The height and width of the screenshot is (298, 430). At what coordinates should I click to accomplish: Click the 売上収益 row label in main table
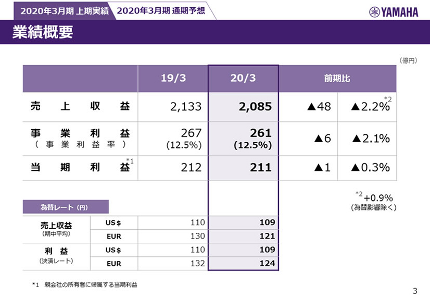(x=79, y=107)
